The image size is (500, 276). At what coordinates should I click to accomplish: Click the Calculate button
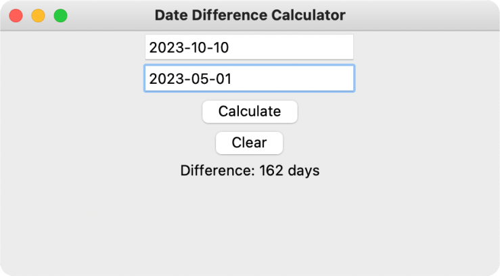tap(250, 112)
